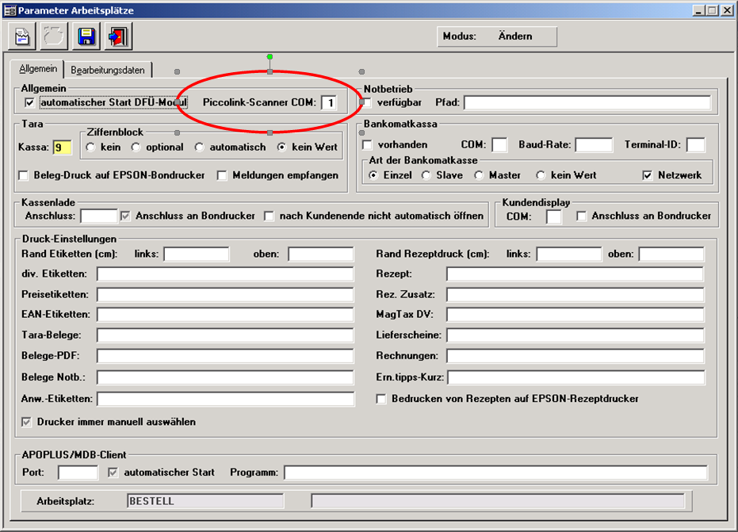Viewport: 738px width, 532px height.
Task: Enable Bedrucken von Rezepten auf EPSON-Rezeptdrucker
Action: (x=381, y=399)
